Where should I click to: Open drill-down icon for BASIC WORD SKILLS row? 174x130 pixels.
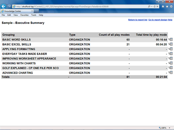pos(170,39)
